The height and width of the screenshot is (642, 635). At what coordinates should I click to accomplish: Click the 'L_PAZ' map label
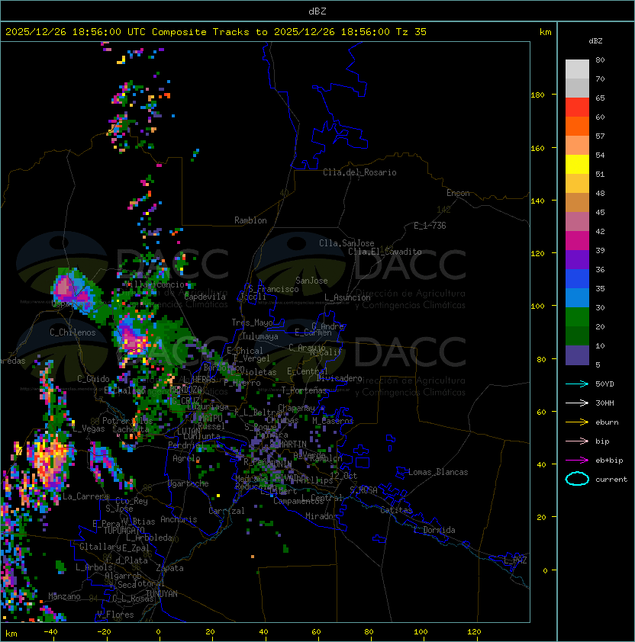coord(515,560)
